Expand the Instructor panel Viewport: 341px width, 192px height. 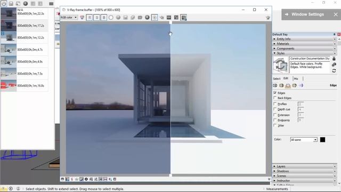click(304, 181)
